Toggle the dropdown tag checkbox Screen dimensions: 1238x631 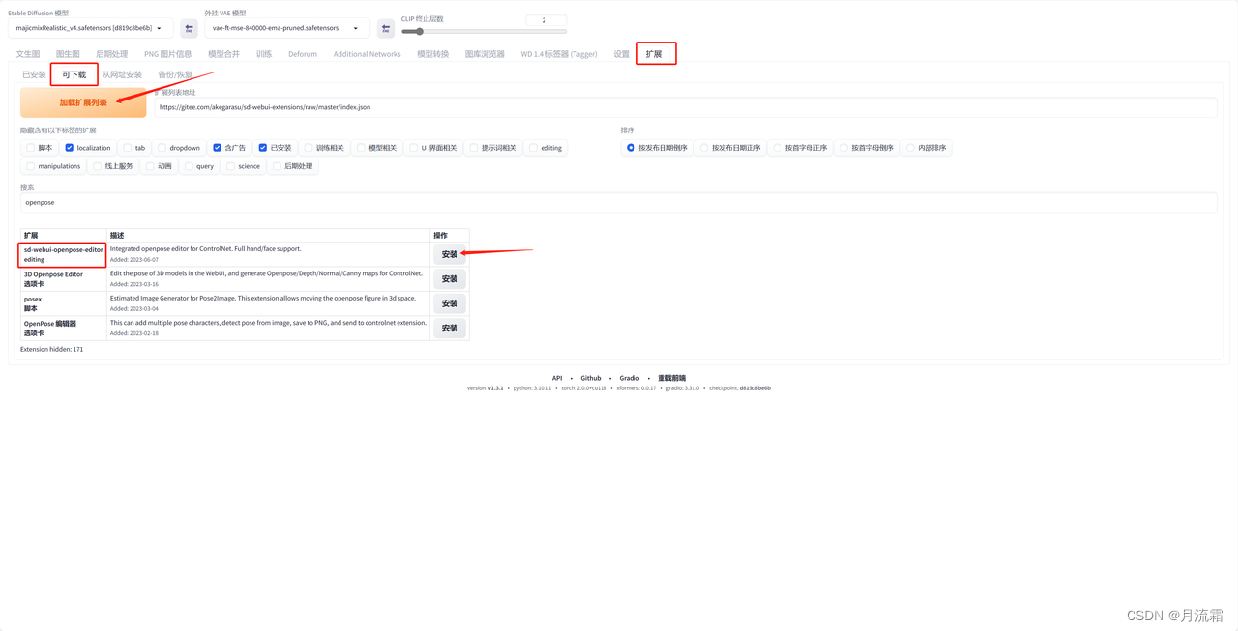pyautogui.click(x=162, y=148)
